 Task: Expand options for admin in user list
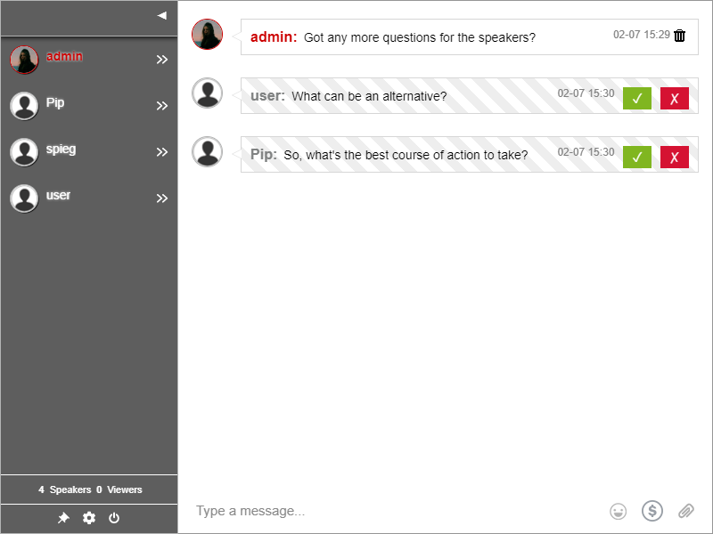pyautogui.click(x=162, y=60)
